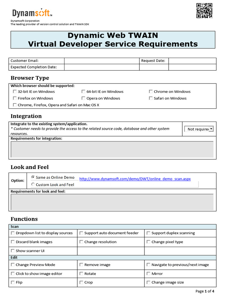Tick Discard blank images
Viewport: 225px width, 300px height.
coord(13,242)
